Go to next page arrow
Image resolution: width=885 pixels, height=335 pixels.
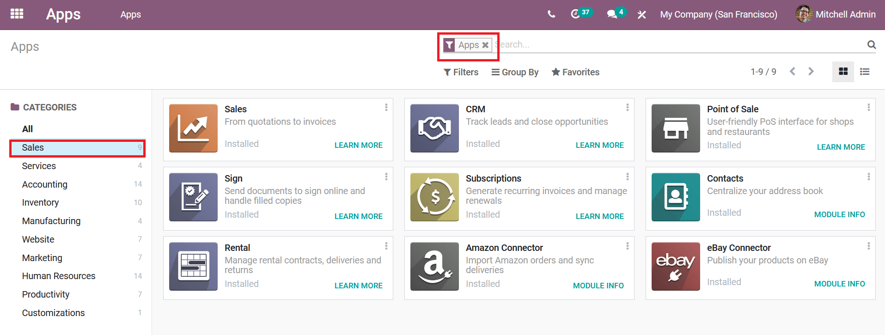coord(811,71)
